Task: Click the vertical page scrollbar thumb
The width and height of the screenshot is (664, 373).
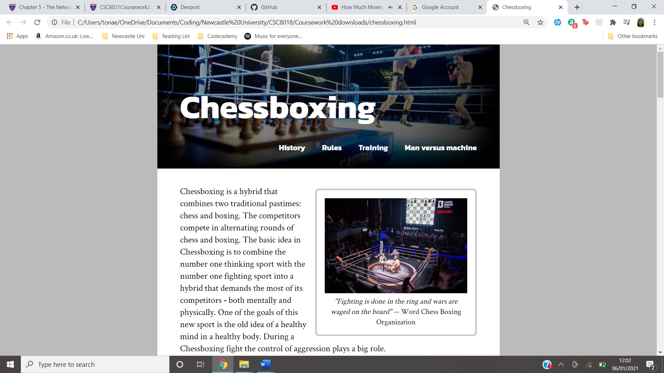Action: click(660, 74)
